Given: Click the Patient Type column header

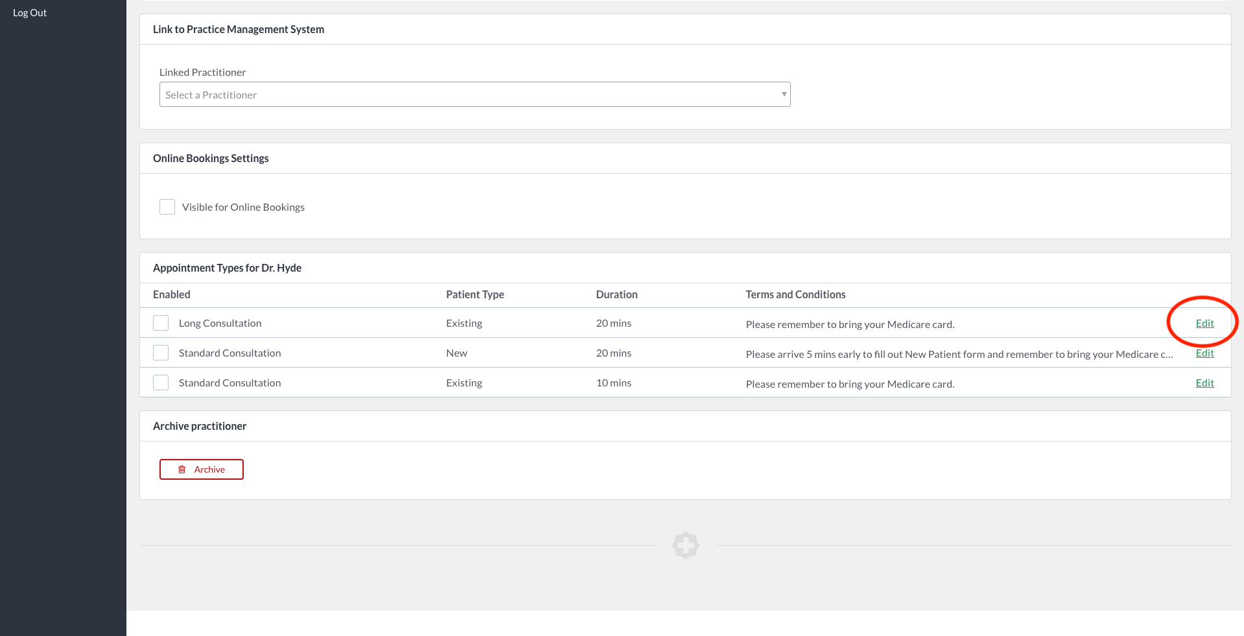Looking at the screenshot, I should click(475, 294).
